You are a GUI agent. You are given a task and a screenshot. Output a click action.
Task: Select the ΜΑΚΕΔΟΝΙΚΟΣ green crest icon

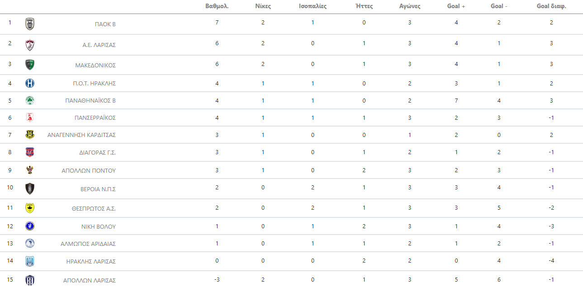30,65
